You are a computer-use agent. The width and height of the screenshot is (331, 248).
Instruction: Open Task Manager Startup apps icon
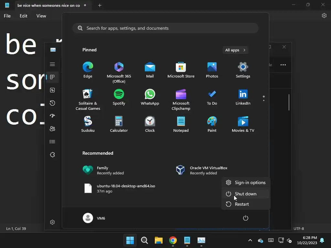click(52, 116)
